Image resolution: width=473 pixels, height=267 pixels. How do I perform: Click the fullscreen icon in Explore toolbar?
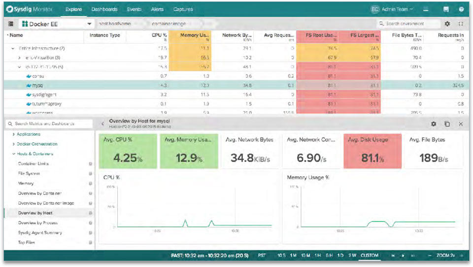pos(461,24)
